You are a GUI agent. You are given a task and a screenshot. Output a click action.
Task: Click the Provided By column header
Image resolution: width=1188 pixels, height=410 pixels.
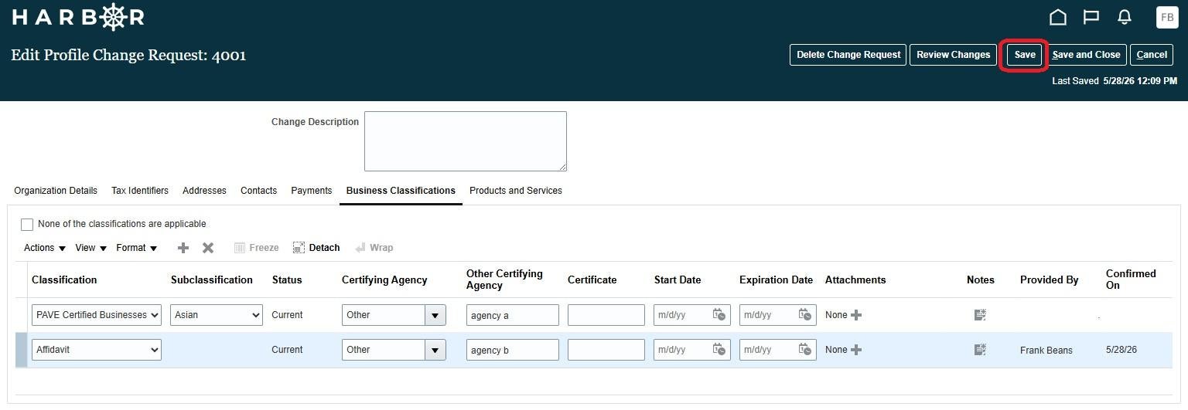tap(1049, 280)
